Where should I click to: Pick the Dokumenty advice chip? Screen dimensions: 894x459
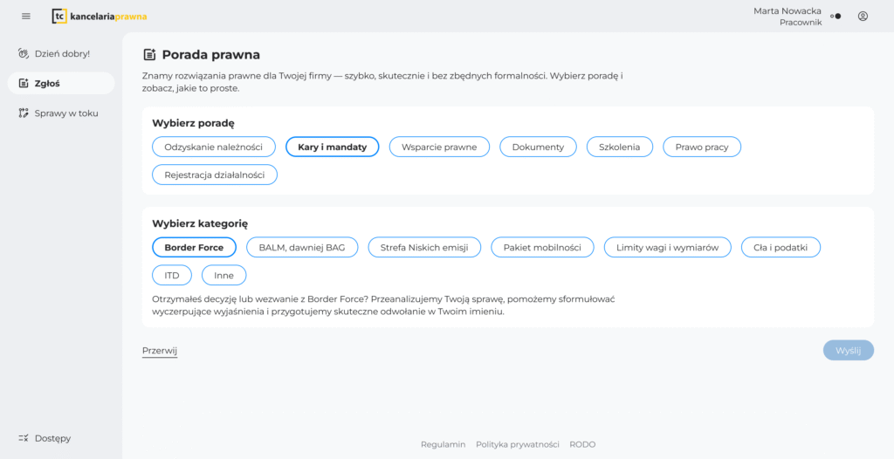pos(538,147)
